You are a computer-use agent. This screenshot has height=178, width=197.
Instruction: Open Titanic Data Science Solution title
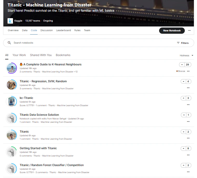point(39,115)
